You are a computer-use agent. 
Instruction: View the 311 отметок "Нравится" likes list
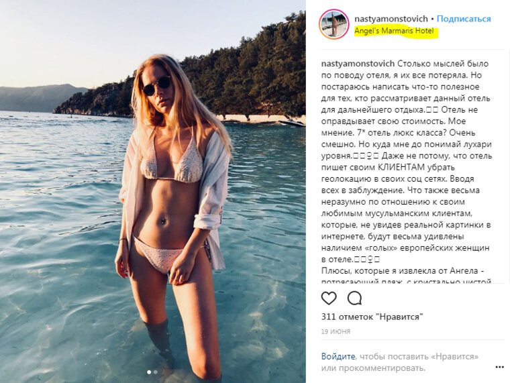click(372, 317)
